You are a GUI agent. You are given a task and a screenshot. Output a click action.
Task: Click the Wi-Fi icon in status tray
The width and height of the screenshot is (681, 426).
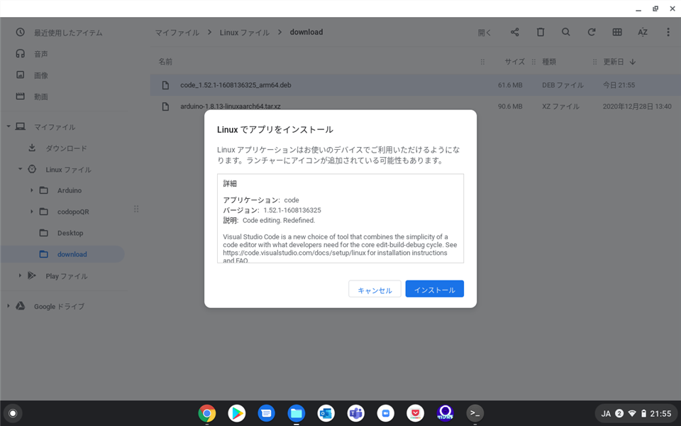[x=632, y=414]
